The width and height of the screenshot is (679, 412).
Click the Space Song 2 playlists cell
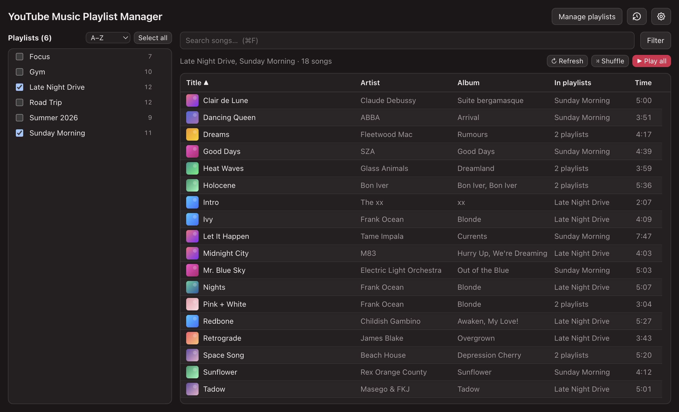(571, 355)
